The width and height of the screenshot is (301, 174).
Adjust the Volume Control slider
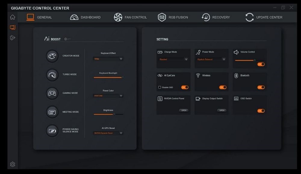point(250,60)
